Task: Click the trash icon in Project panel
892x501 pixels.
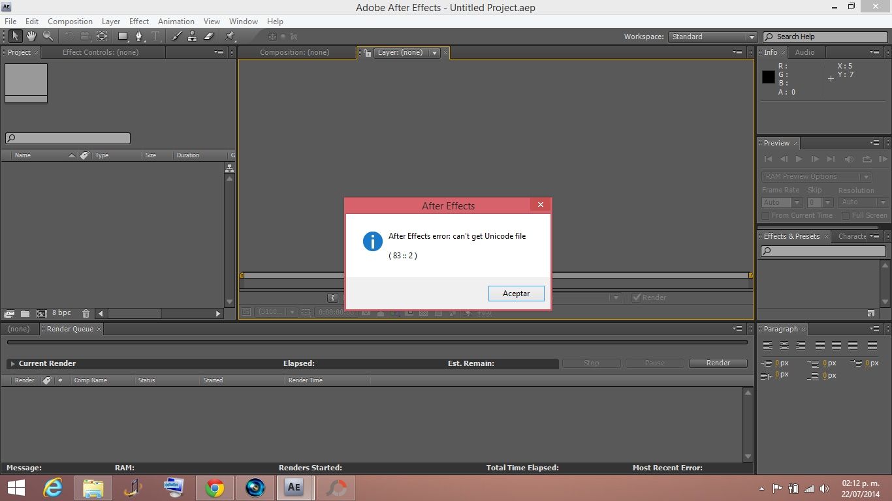Action: click(86, 314)
